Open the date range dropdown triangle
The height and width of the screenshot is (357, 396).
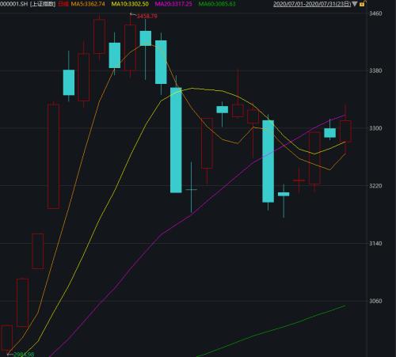click(x=355, y=4)
